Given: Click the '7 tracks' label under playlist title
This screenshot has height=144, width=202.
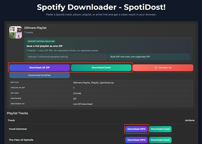Looking at the screenshot, I should pyautogui.click(x=29, y=33).
